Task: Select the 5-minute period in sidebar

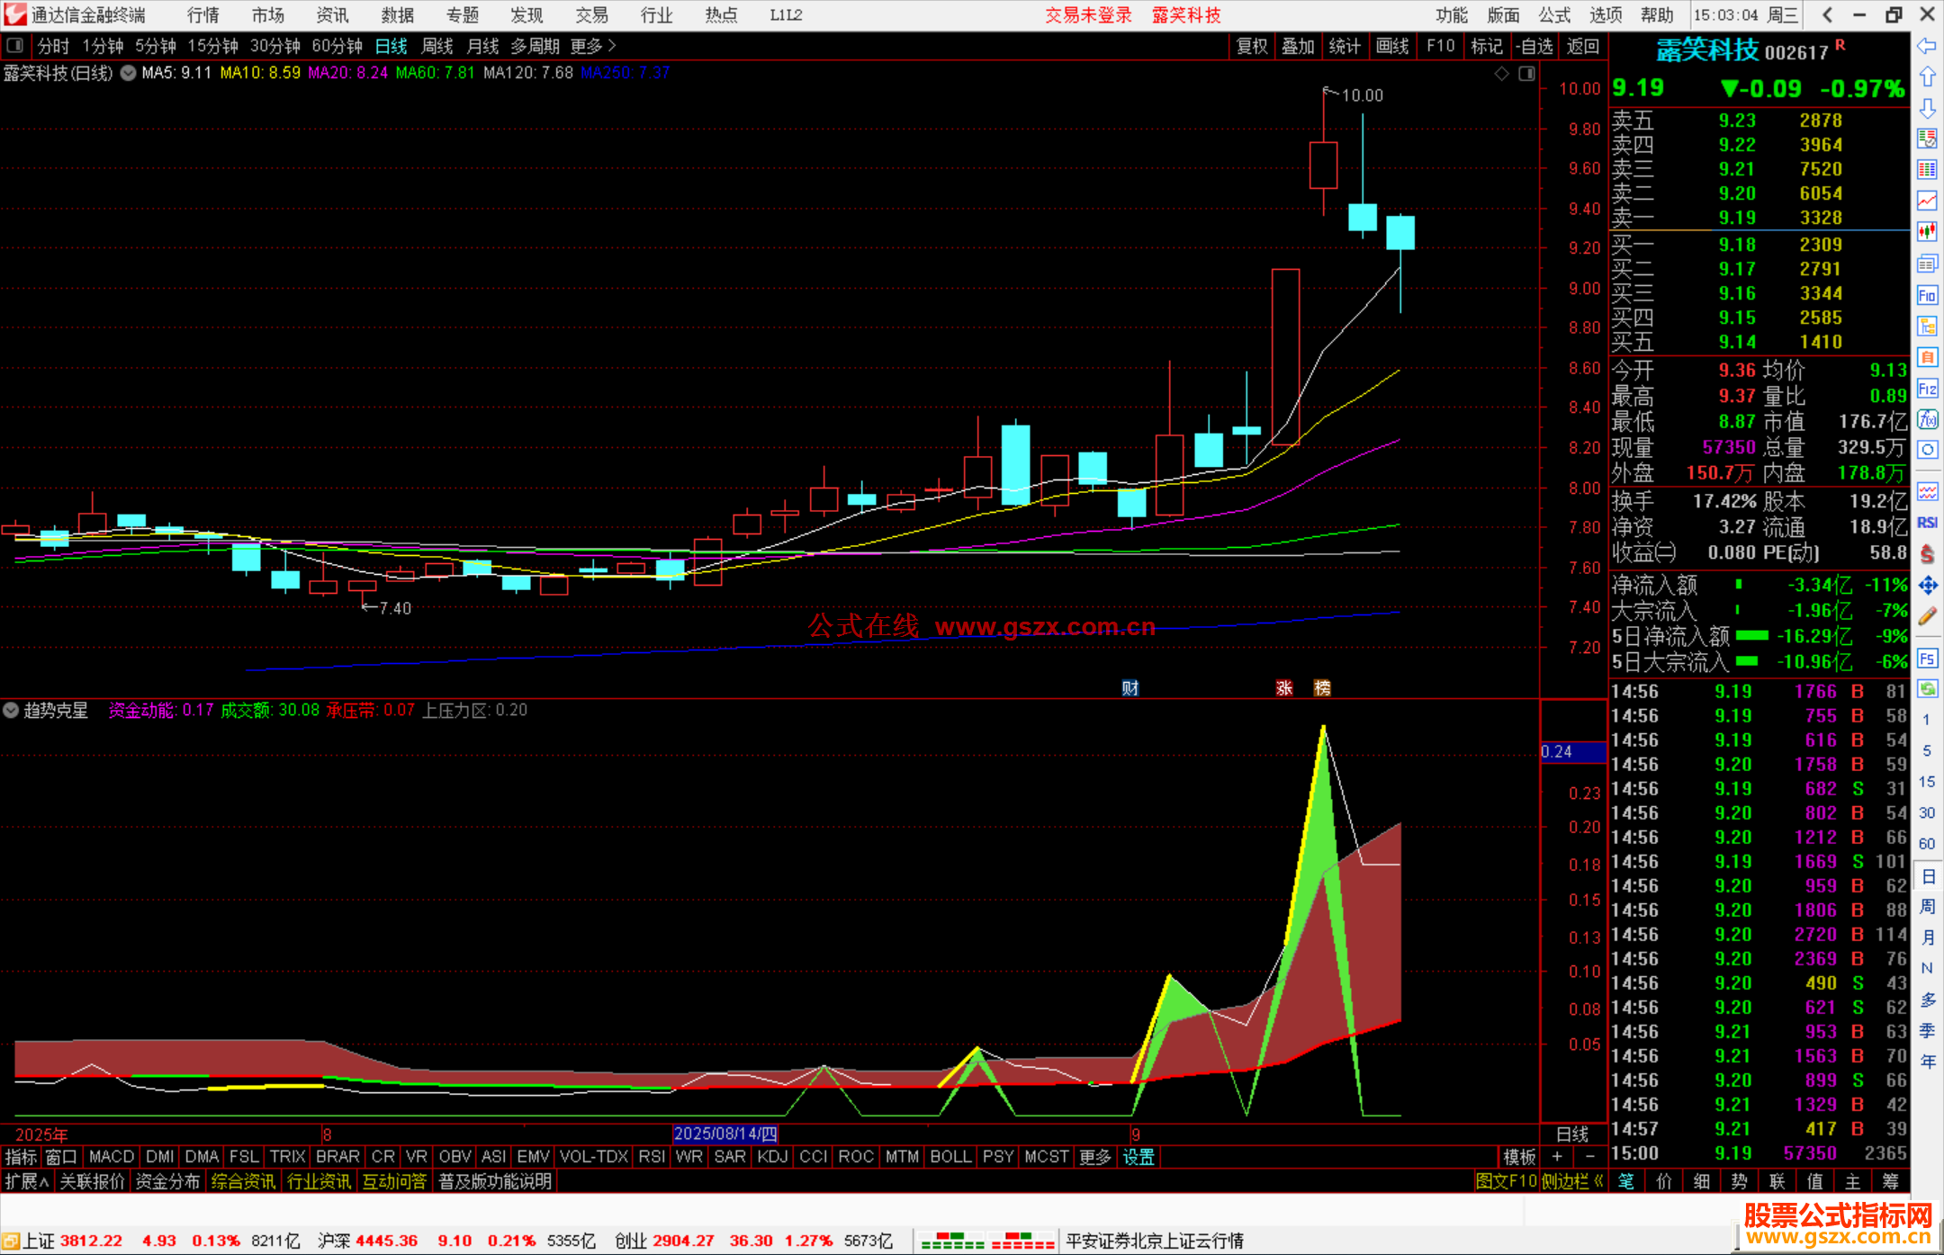Action: pos(1927,750)
